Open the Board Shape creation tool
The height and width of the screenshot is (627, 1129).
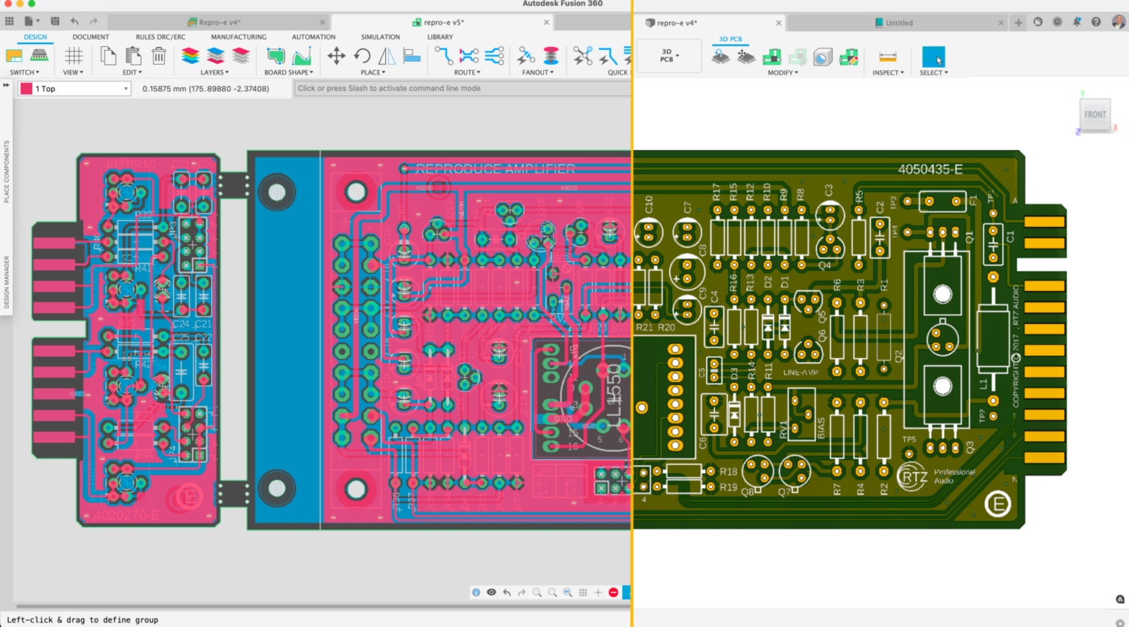click(x=276, y=57)
